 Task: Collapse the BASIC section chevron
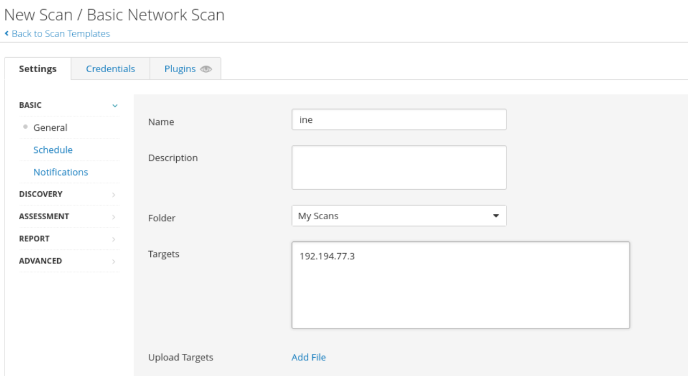pos(114,106)
